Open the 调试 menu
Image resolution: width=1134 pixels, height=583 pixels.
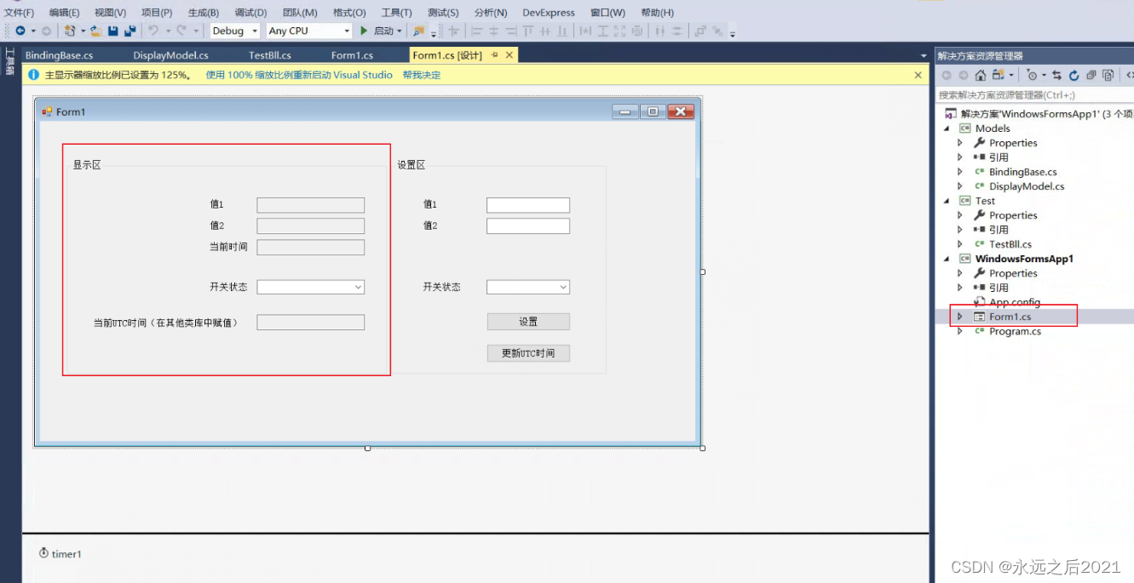click(250, 12)
